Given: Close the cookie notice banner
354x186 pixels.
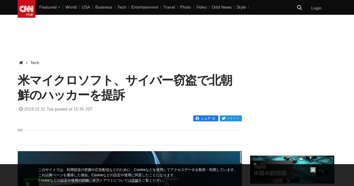Looking at the screenshot, I should coord(313,170).
